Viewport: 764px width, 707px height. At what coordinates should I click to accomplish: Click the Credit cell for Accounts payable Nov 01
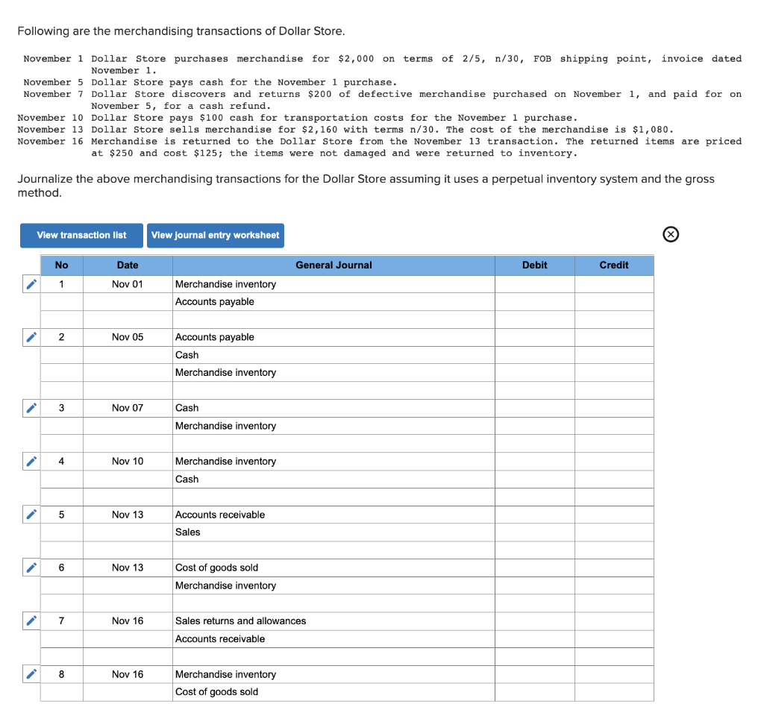point(614,302)
